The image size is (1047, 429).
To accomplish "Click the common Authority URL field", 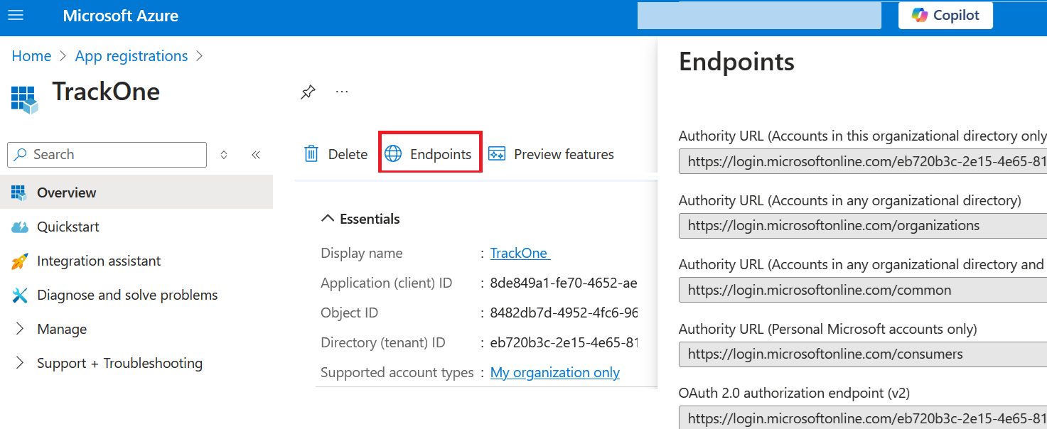I will coord(863,290).
